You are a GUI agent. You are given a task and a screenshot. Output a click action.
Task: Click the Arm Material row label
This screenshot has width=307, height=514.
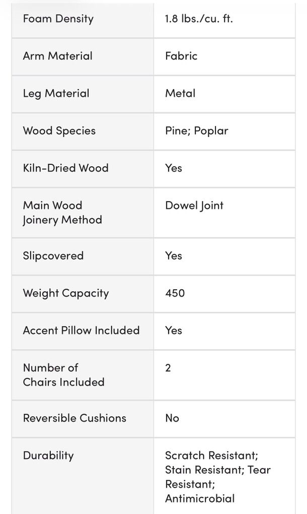coord(58,56)
